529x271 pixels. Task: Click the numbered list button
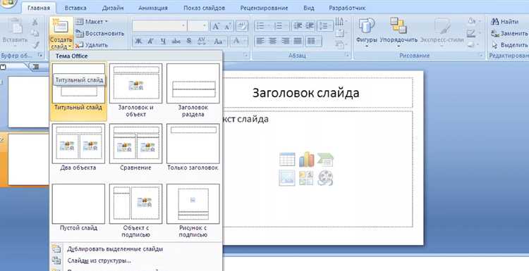(x=281, y=26)
